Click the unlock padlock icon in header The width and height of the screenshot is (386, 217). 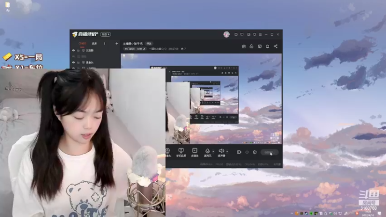[251, 46]
